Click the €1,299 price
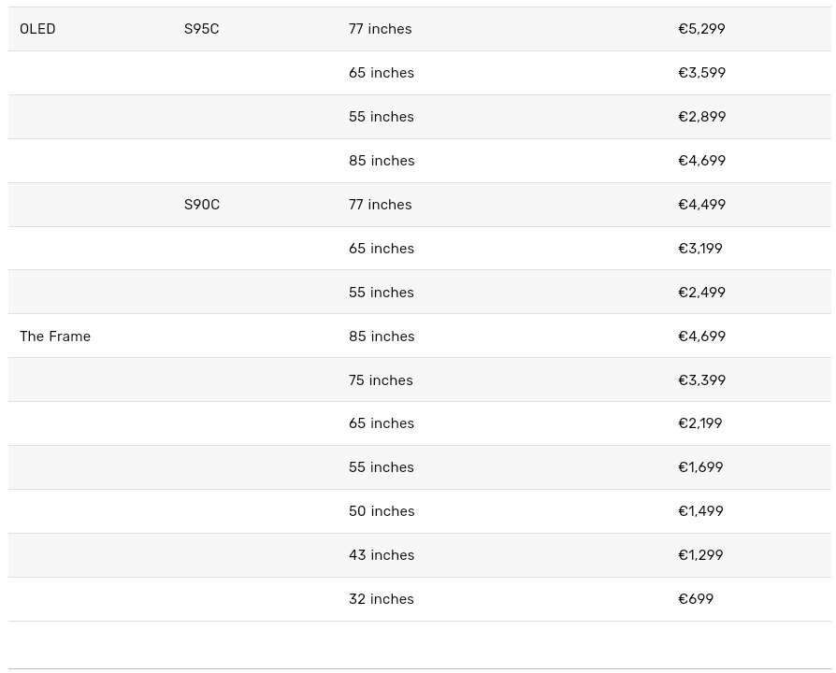 (x=699, y=555)
